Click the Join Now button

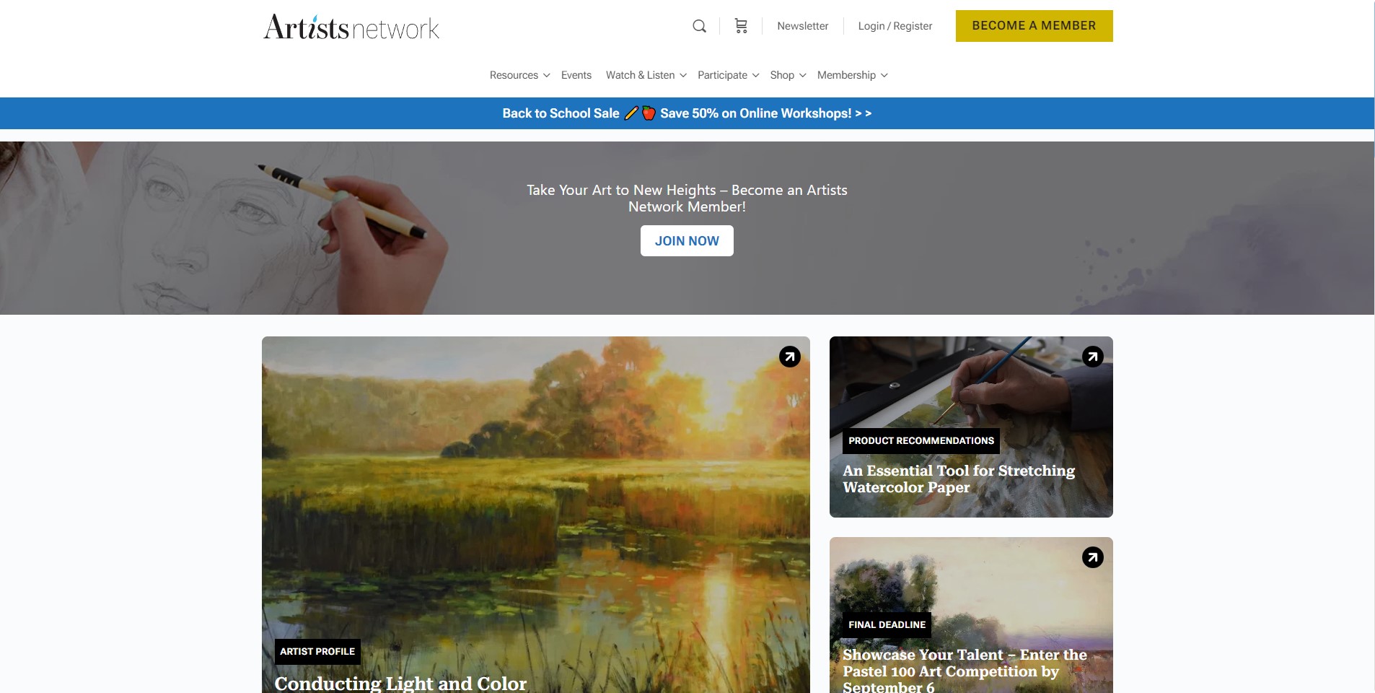[687, 241]
